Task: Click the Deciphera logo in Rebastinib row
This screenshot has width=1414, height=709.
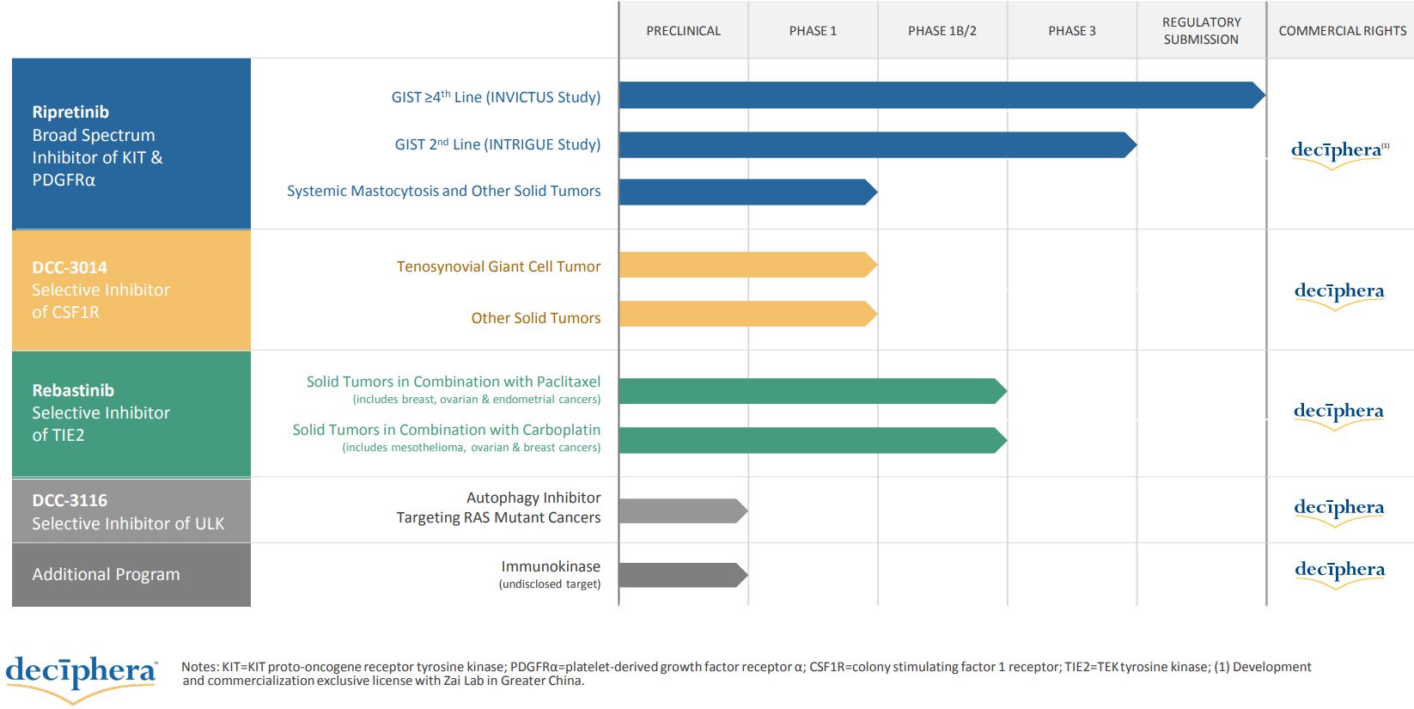Action: [x=1339, y=415]
